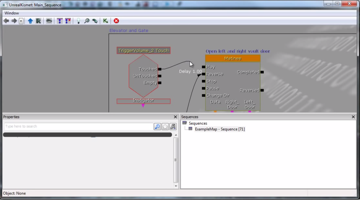Click the green K toolbar icon
360x200 pixels.
point(105,21)
